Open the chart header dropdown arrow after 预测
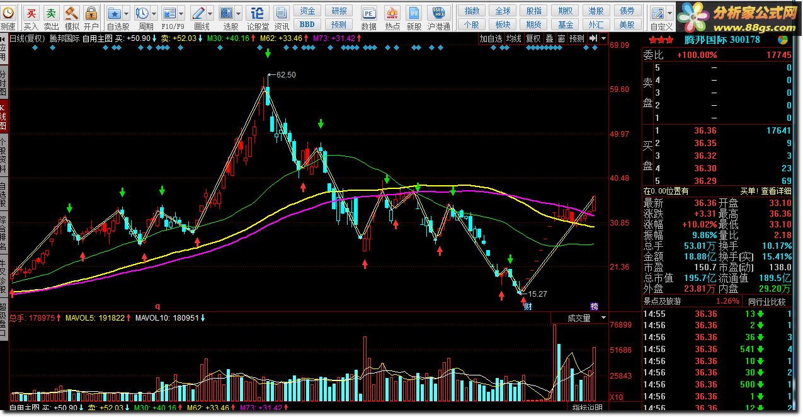803x417 pixels. pyautogui.click(x=603, y=38)
